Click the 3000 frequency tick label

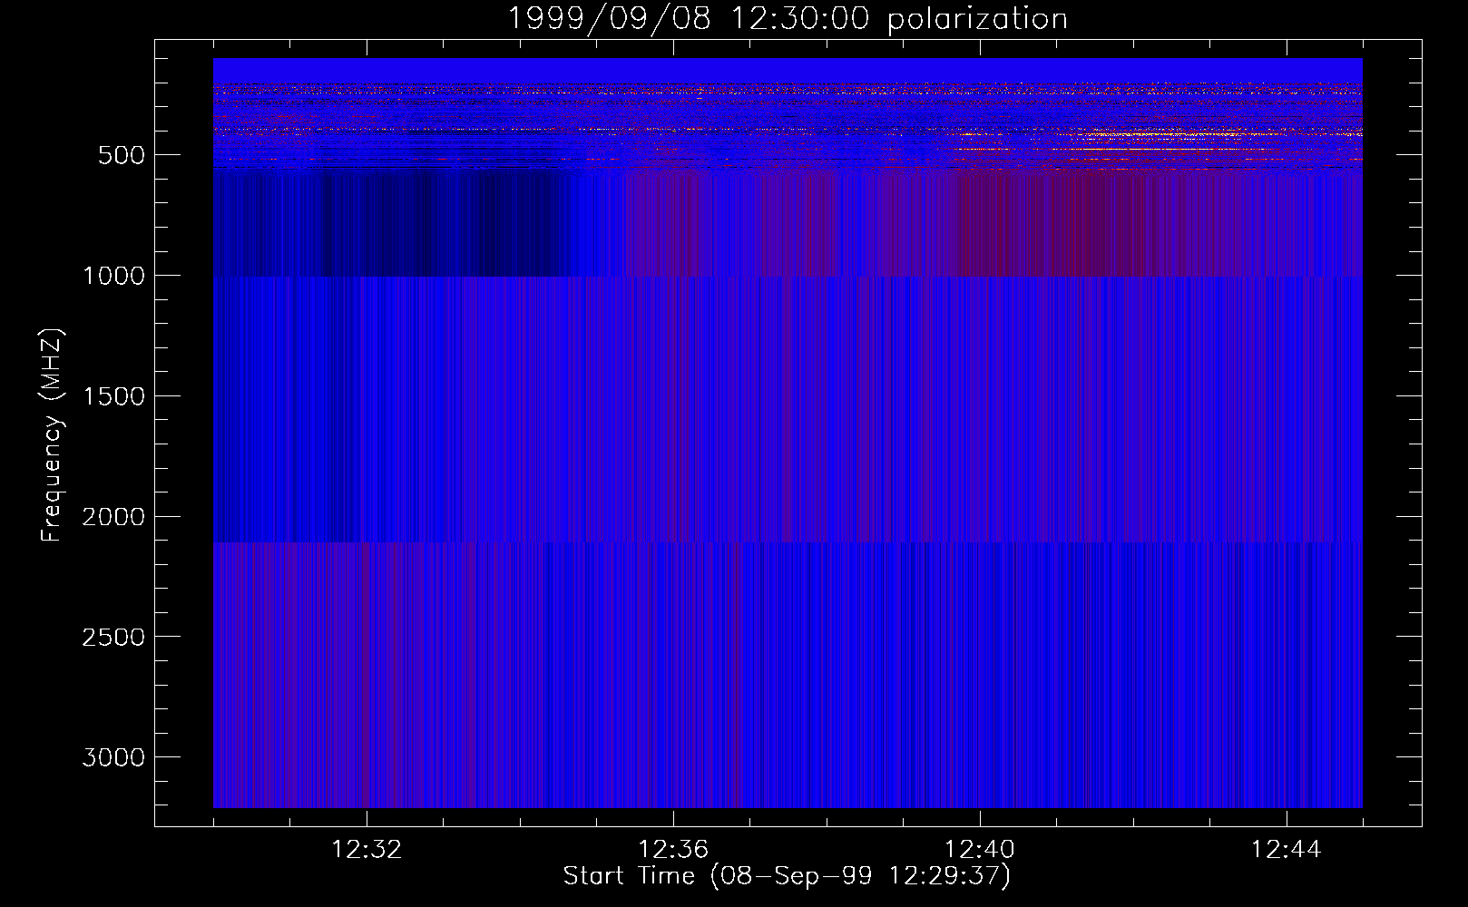(x=113, y=758)
